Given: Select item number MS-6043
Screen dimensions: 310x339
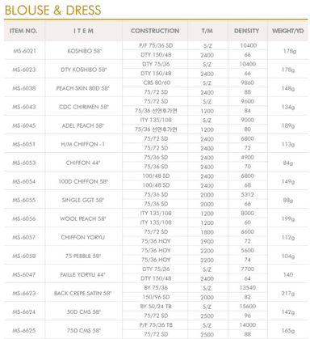Looking at the screenshot, I should click(x=24, y=107).
